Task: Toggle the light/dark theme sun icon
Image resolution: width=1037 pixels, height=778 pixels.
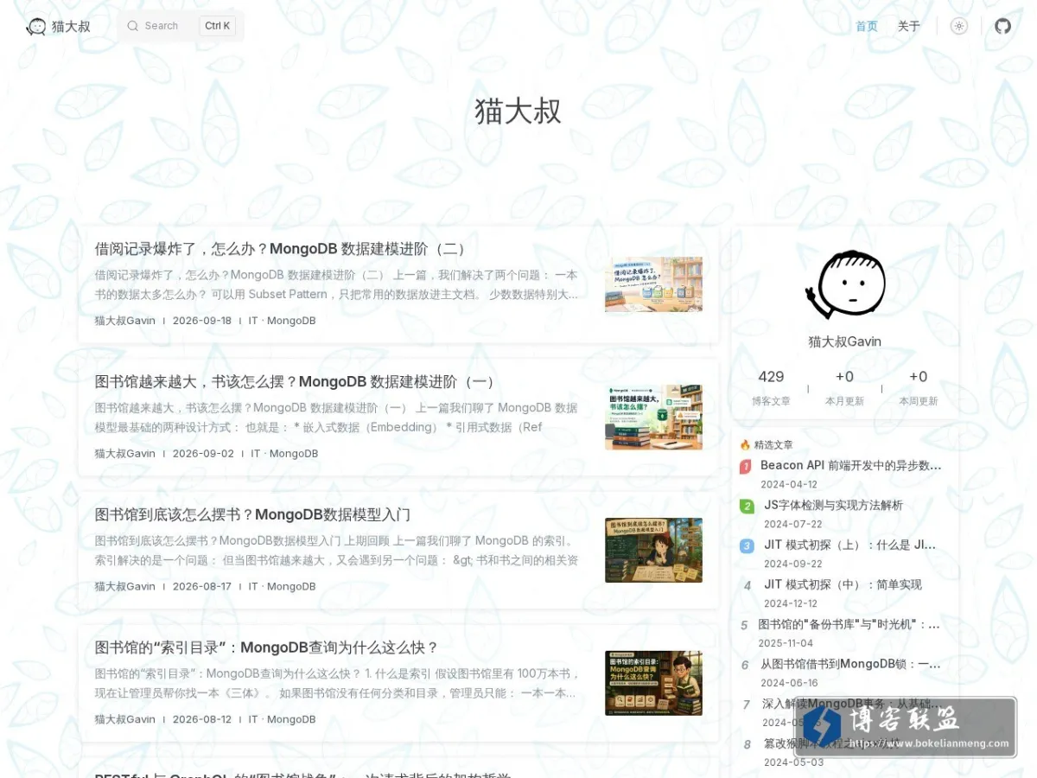Action: pyautogui.click(x=959, y=26)
